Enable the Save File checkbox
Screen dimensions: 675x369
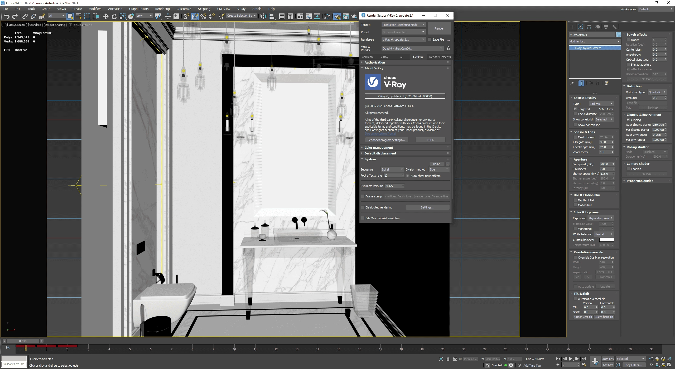tap(430, 40)
